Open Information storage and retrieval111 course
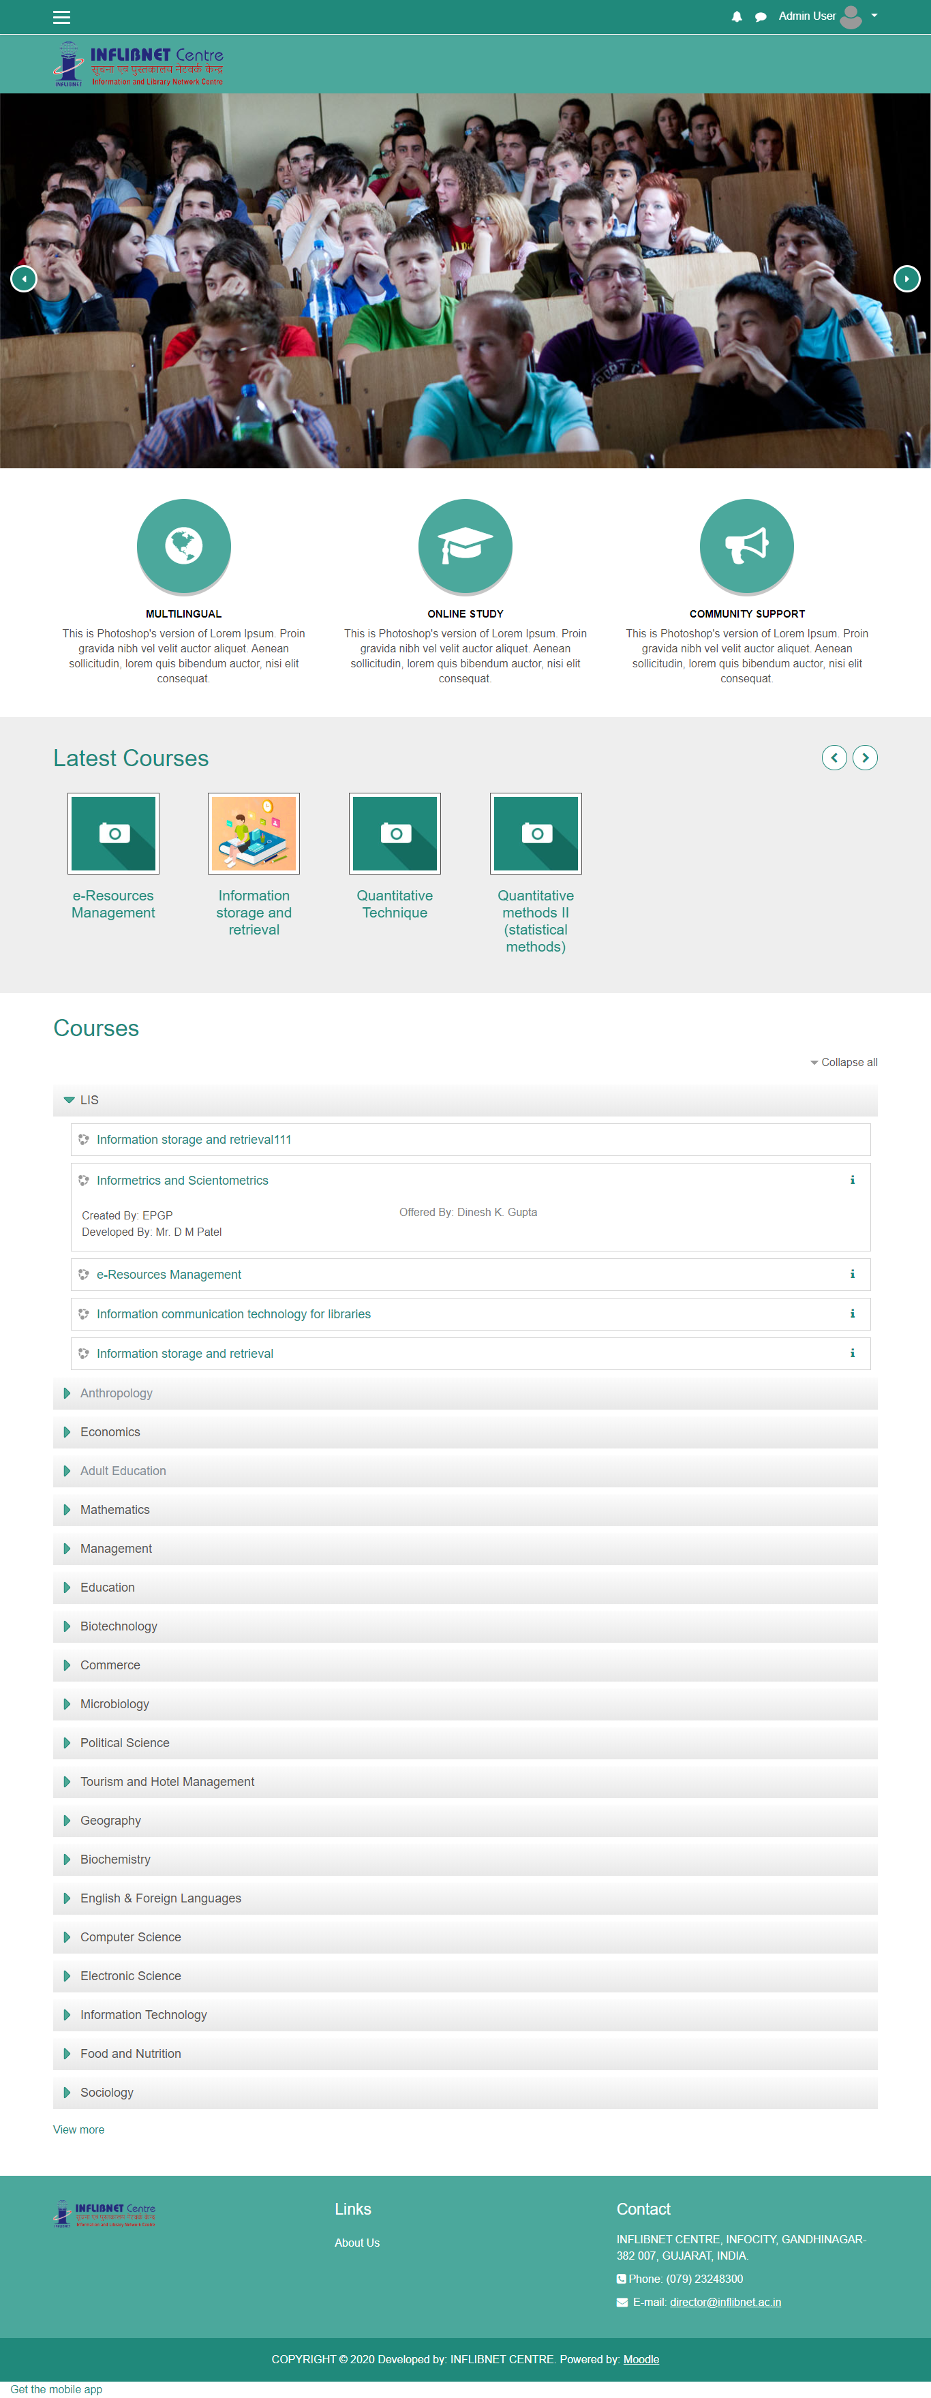Viewport: 931px width, 2398px height. pos(194,1140)
